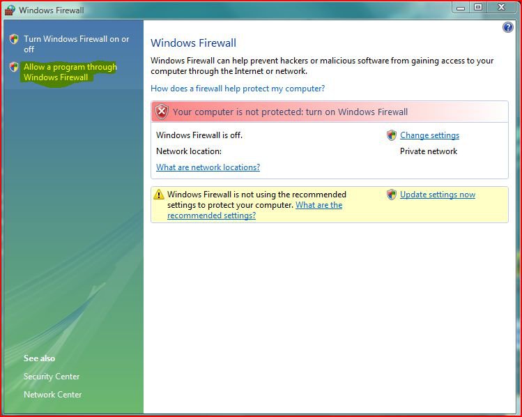Open What are network locations link

[208, 167]
